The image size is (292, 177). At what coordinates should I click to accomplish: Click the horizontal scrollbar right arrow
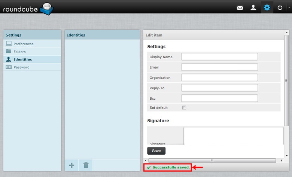(282, 160)
